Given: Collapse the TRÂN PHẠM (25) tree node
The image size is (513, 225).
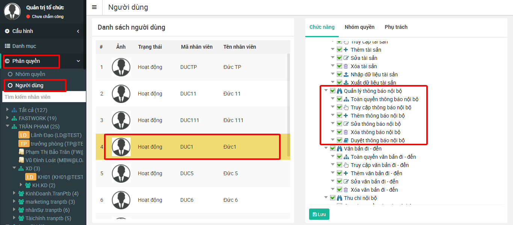Looking at the screenshot, I should (8, 127).
